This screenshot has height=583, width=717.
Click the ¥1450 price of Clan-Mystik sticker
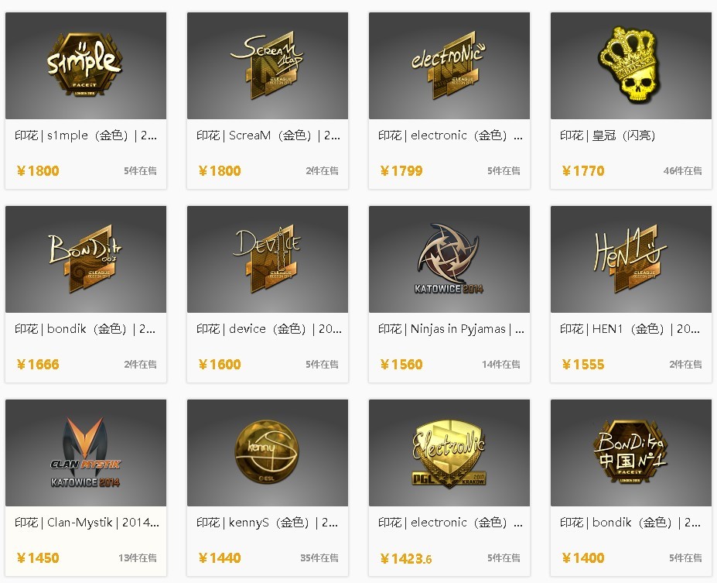[38, 557]
